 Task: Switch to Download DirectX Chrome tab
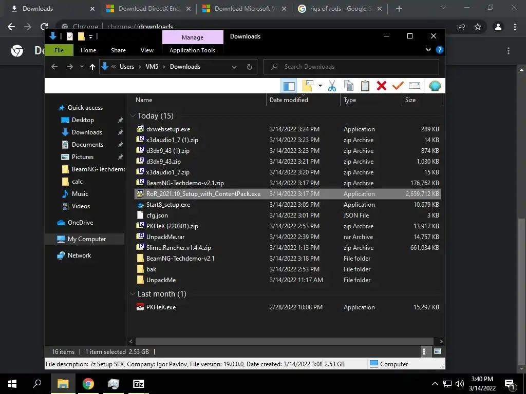point(149,9)
